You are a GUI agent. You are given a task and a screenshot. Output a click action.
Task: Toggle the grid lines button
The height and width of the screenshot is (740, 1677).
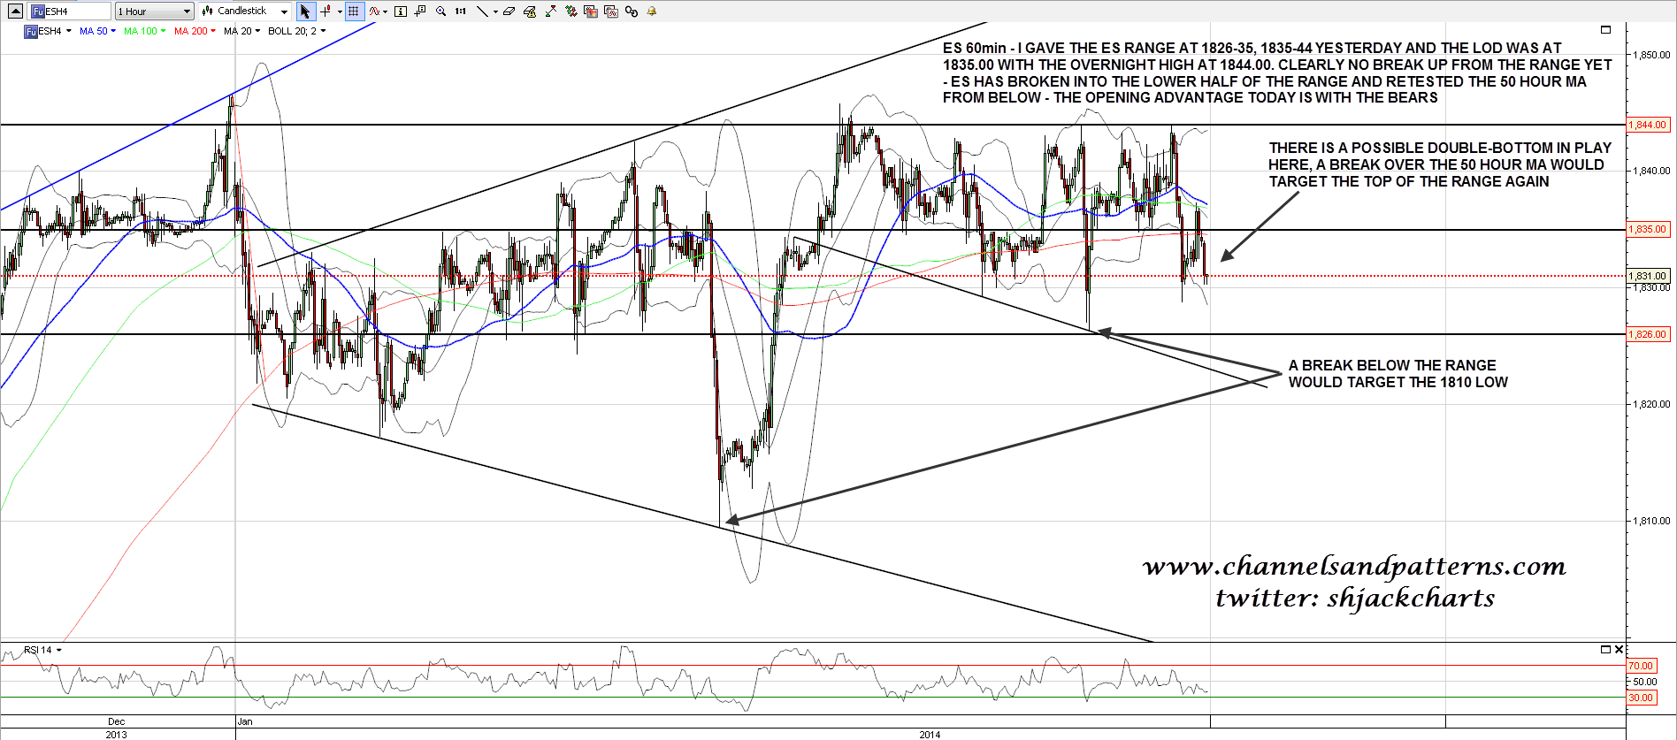(354, 11)
